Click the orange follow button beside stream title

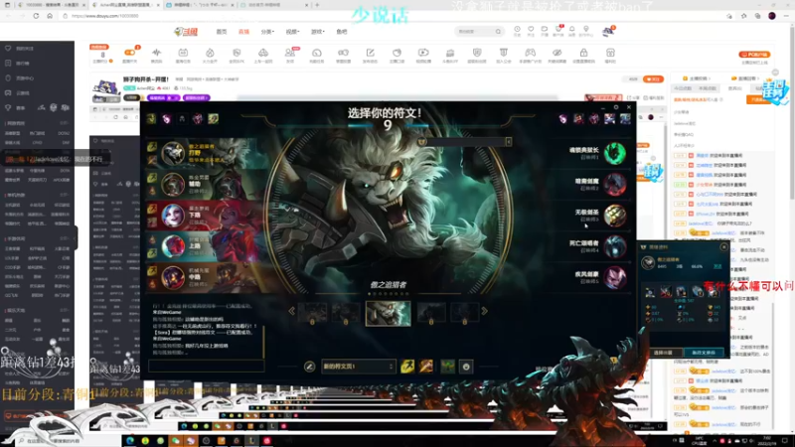(653, 79)
